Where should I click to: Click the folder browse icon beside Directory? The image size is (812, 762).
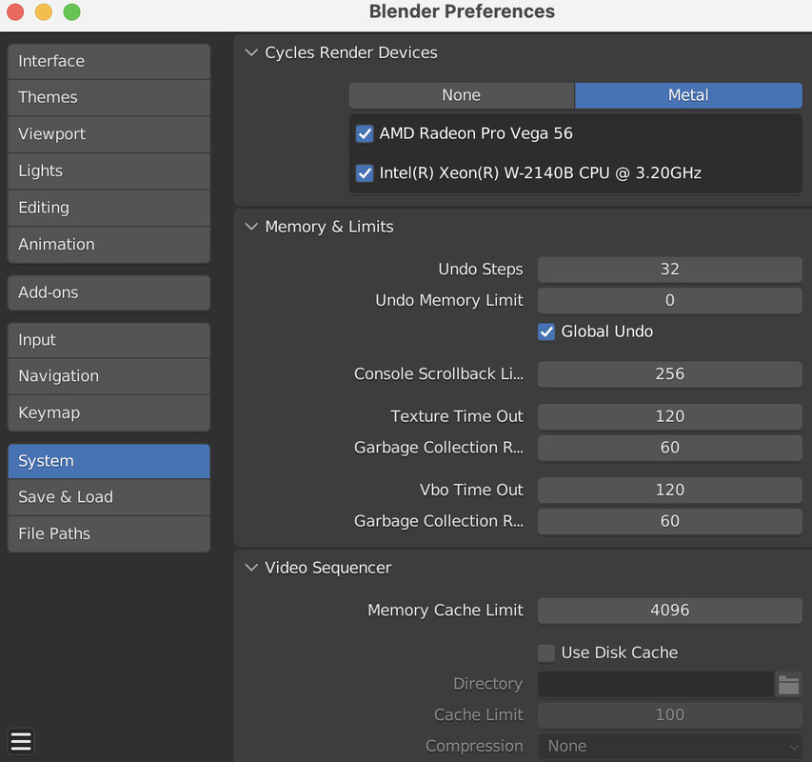pos(789,684)
